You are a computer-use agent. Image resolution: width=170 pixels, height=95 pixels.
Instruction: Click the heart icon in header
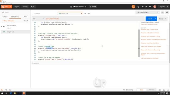point(150,7)
